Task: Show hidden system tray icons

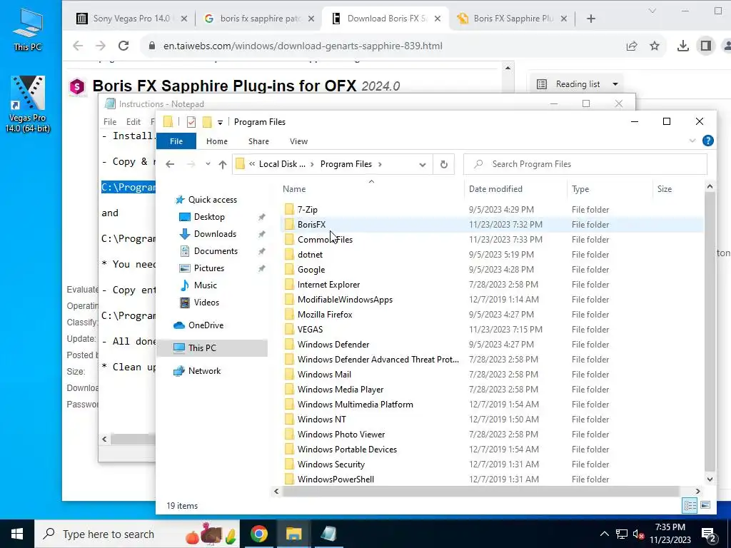Action: pos(604,534)
